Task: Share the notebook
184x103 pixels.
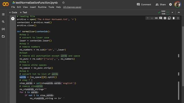Action: point(160,5)
